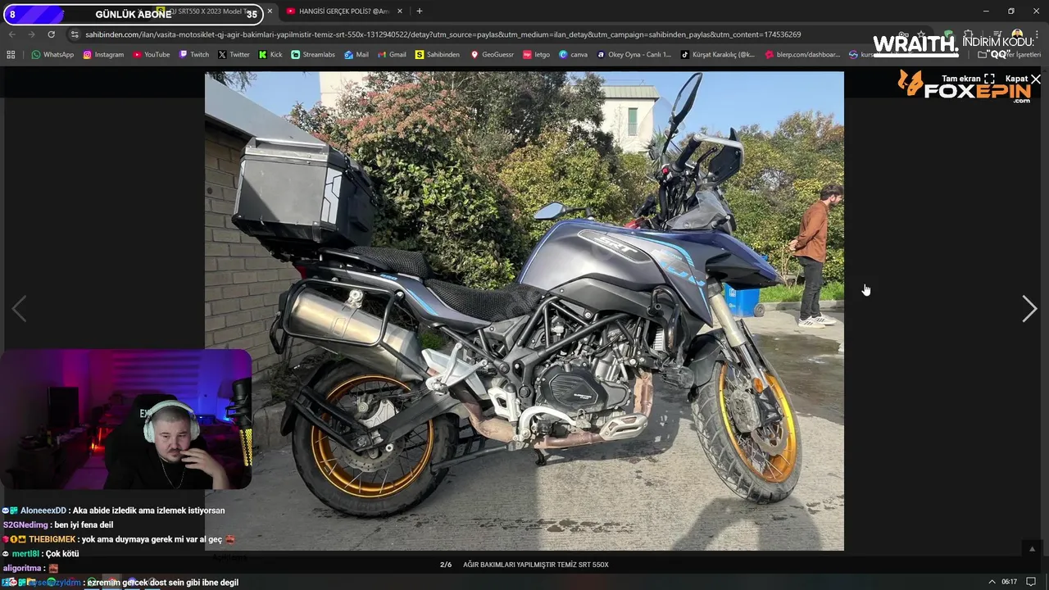Screen dimensions: 1049x590
Task: Open Instagram bookmark
Action: (x=103, y=54)
